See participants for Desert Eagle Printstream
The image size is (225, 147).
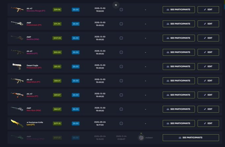pyautogui.click(x=179, y=66)
